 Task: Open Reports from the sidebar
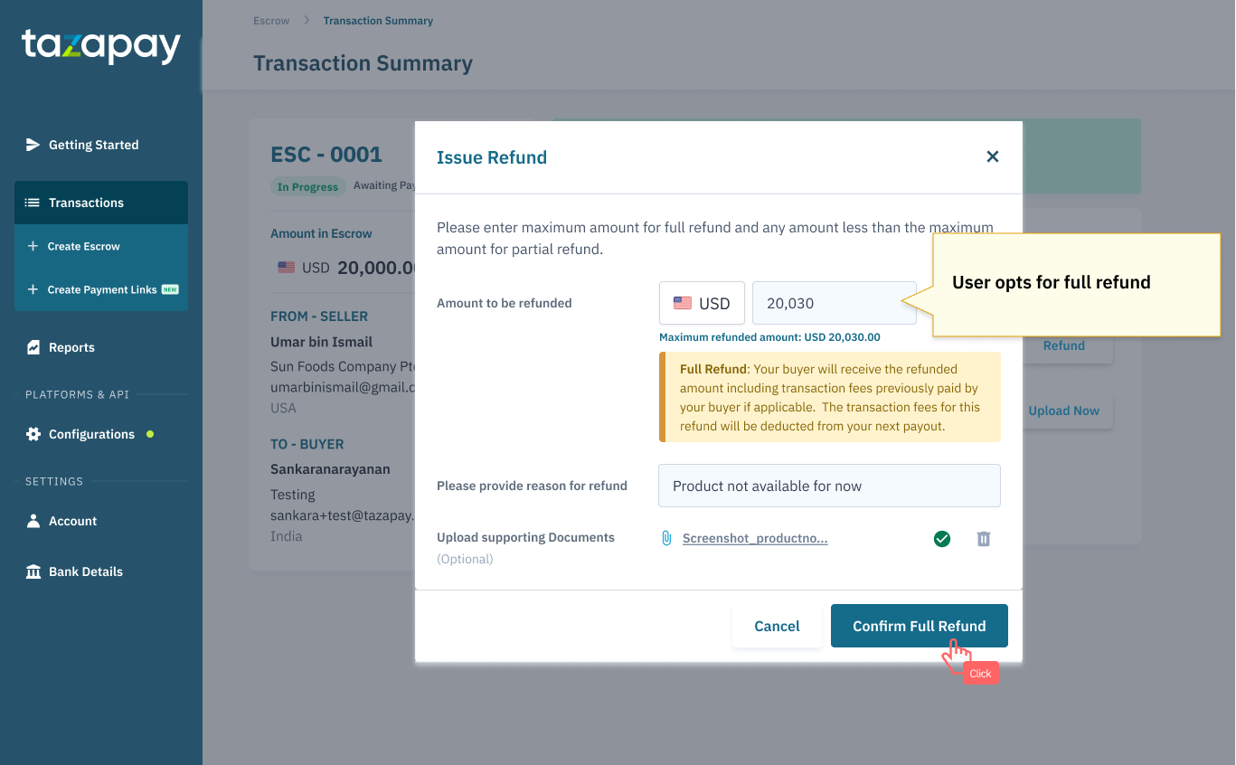pos(71,346)
